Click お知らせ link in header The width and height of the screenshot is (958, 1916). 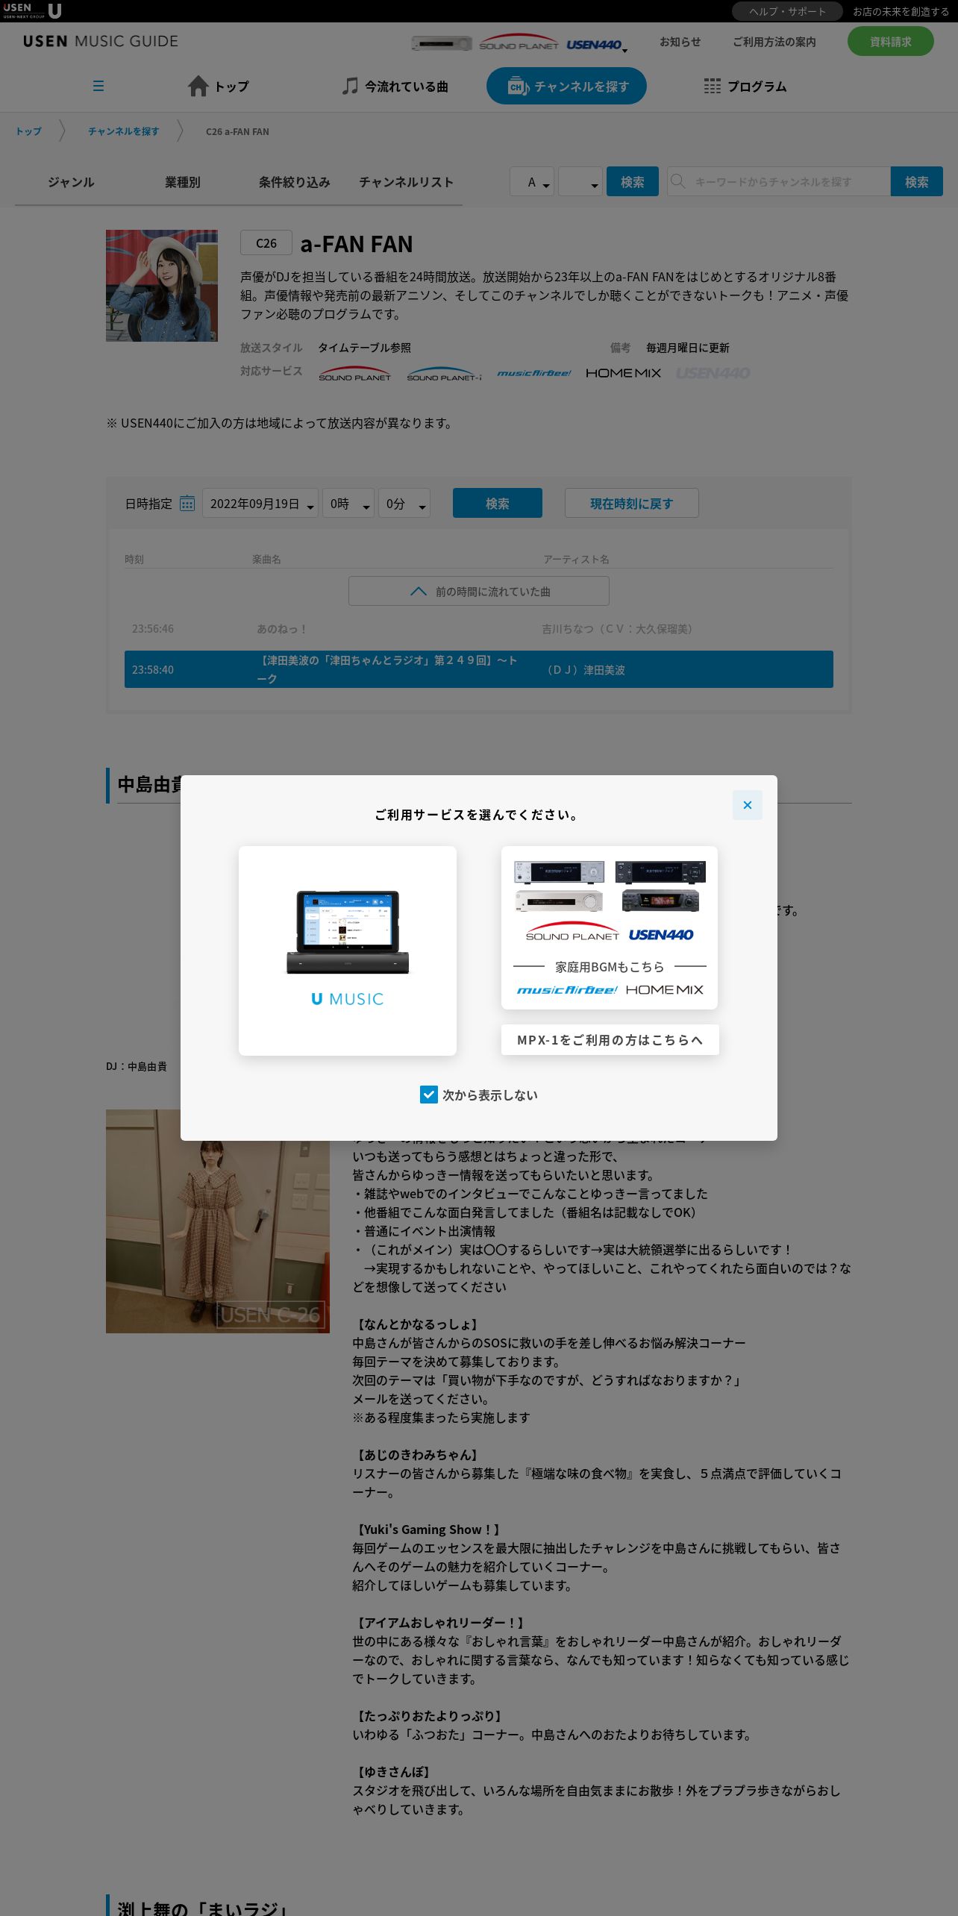[x=680, y=42]
